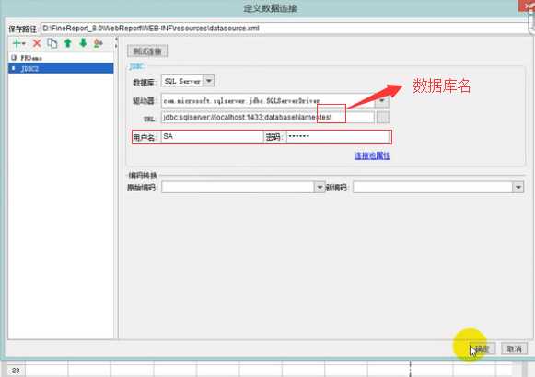Click the 确定 confirm button
Screen dimensions: 535x377
pos(482,349)
